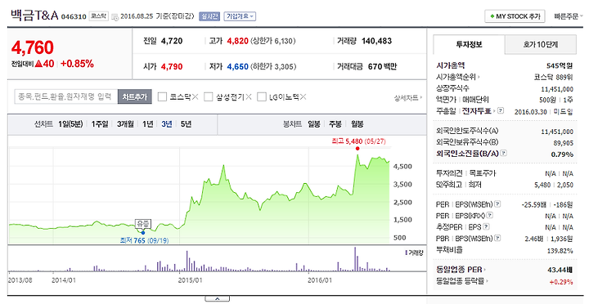This screenshot has width=589, height=304.
Task: Select the 1주일 line chart period
Action: 100,124
